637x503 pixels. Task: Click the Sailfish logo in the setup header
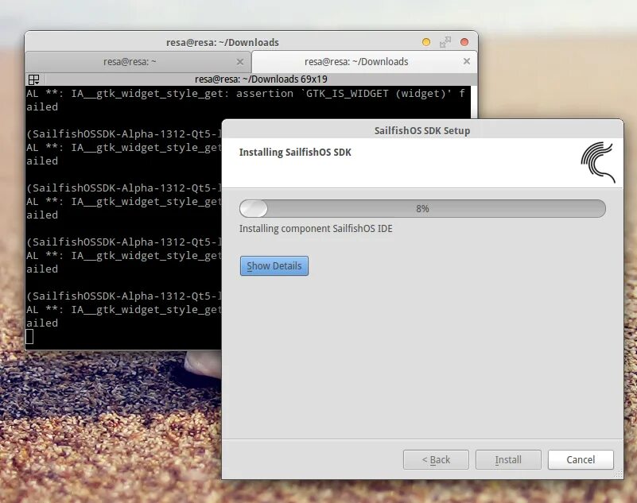(598, 162)
